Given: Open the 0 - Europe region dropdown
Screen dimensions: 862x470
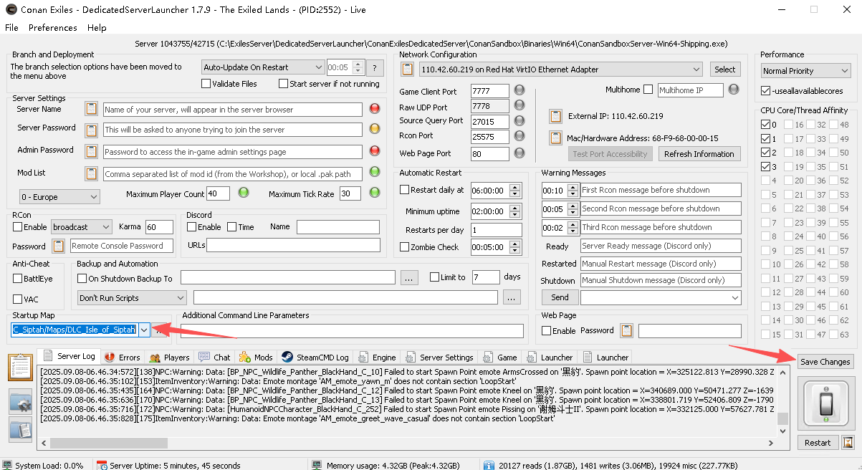Looking at the screenshot, I should click(59, 197).
